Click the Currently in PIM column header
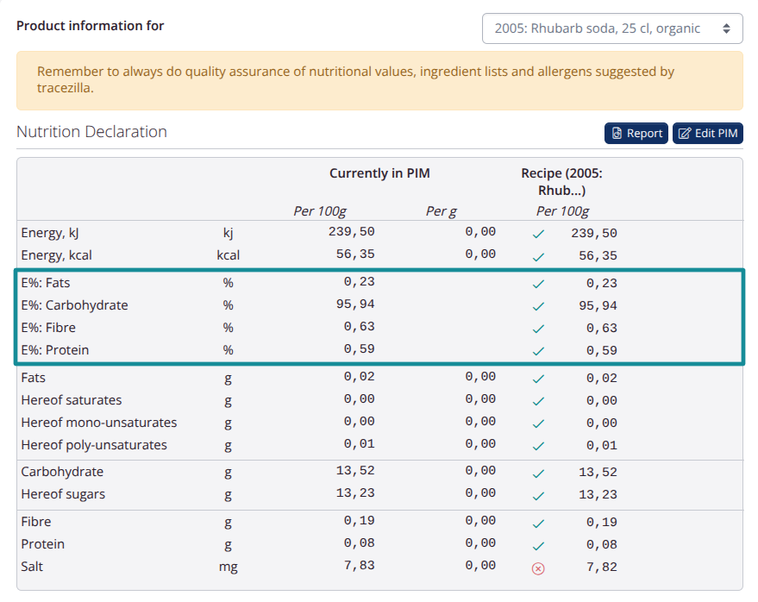The width and height of the screenshot is (758, 602). [x=379, y=173]
